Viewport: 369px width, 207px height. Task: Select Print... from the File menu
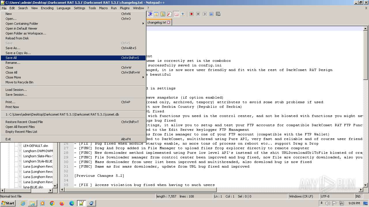[x=73, y=102]
